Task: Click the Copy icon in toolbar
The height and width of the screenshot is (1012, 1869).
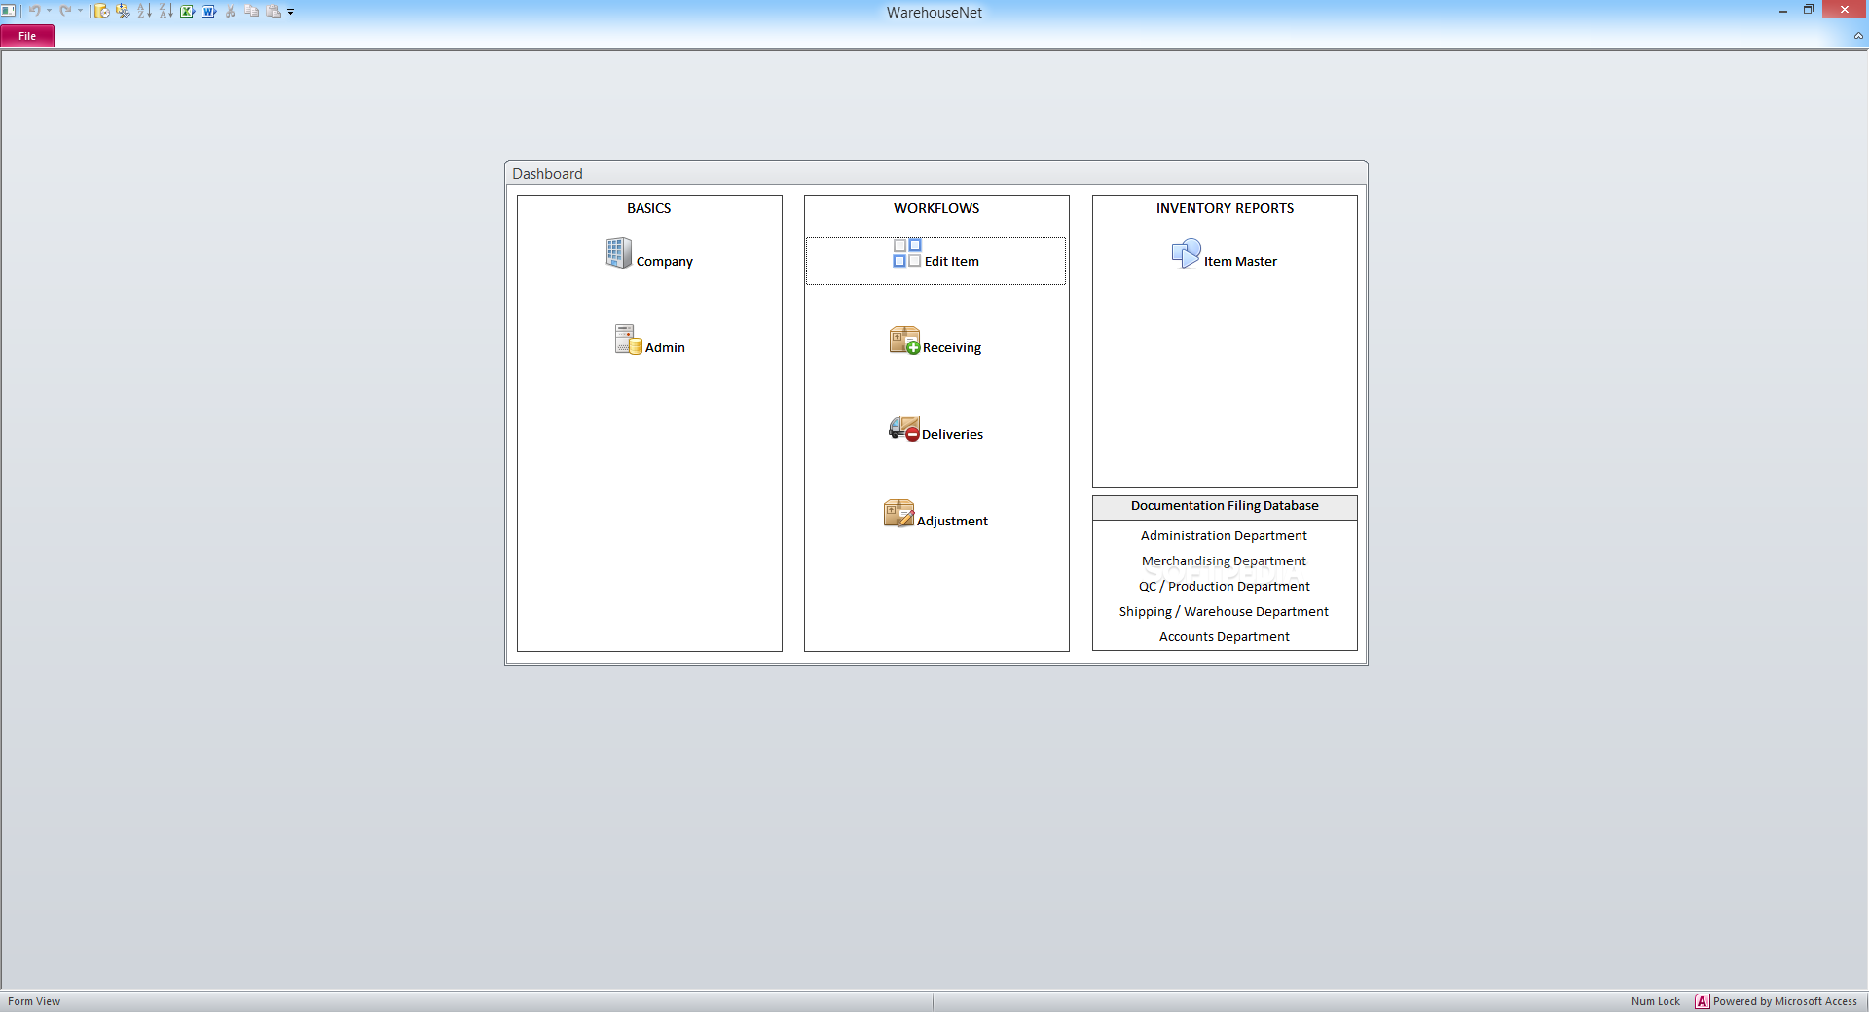Action: point(252,11)
